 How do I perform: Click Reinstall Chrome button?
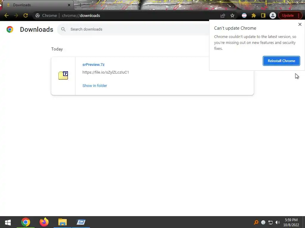click(281, 61)
